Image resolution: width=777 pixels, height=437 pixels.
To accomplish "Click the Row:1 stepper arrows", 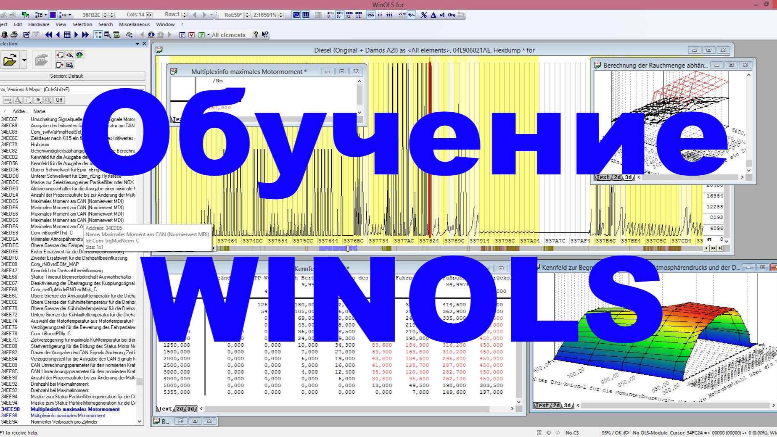I will [x=184, y=15].
